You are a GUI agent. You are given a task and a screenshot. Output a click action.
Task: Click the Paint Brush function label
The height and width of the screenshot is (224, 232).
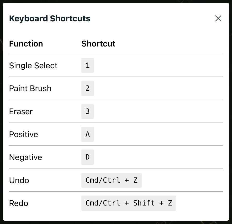click(x=30, y=88)
